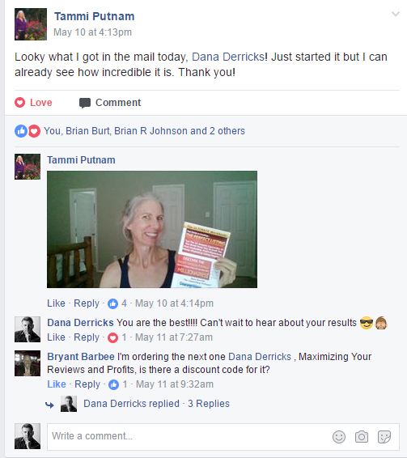Open the Dana Derricks mention in post text
Viewport: 407px width, 458px height.
228,57
